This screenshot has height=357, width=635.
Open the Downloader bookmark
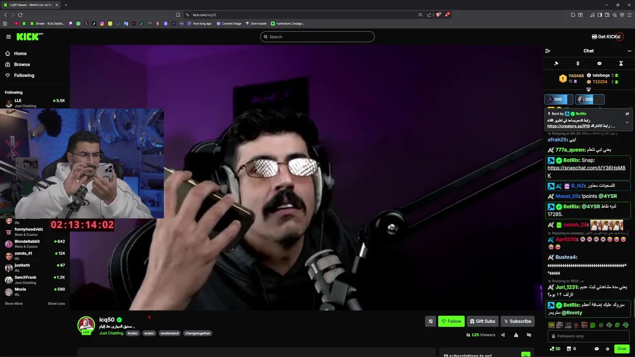[x=256, y=23]
